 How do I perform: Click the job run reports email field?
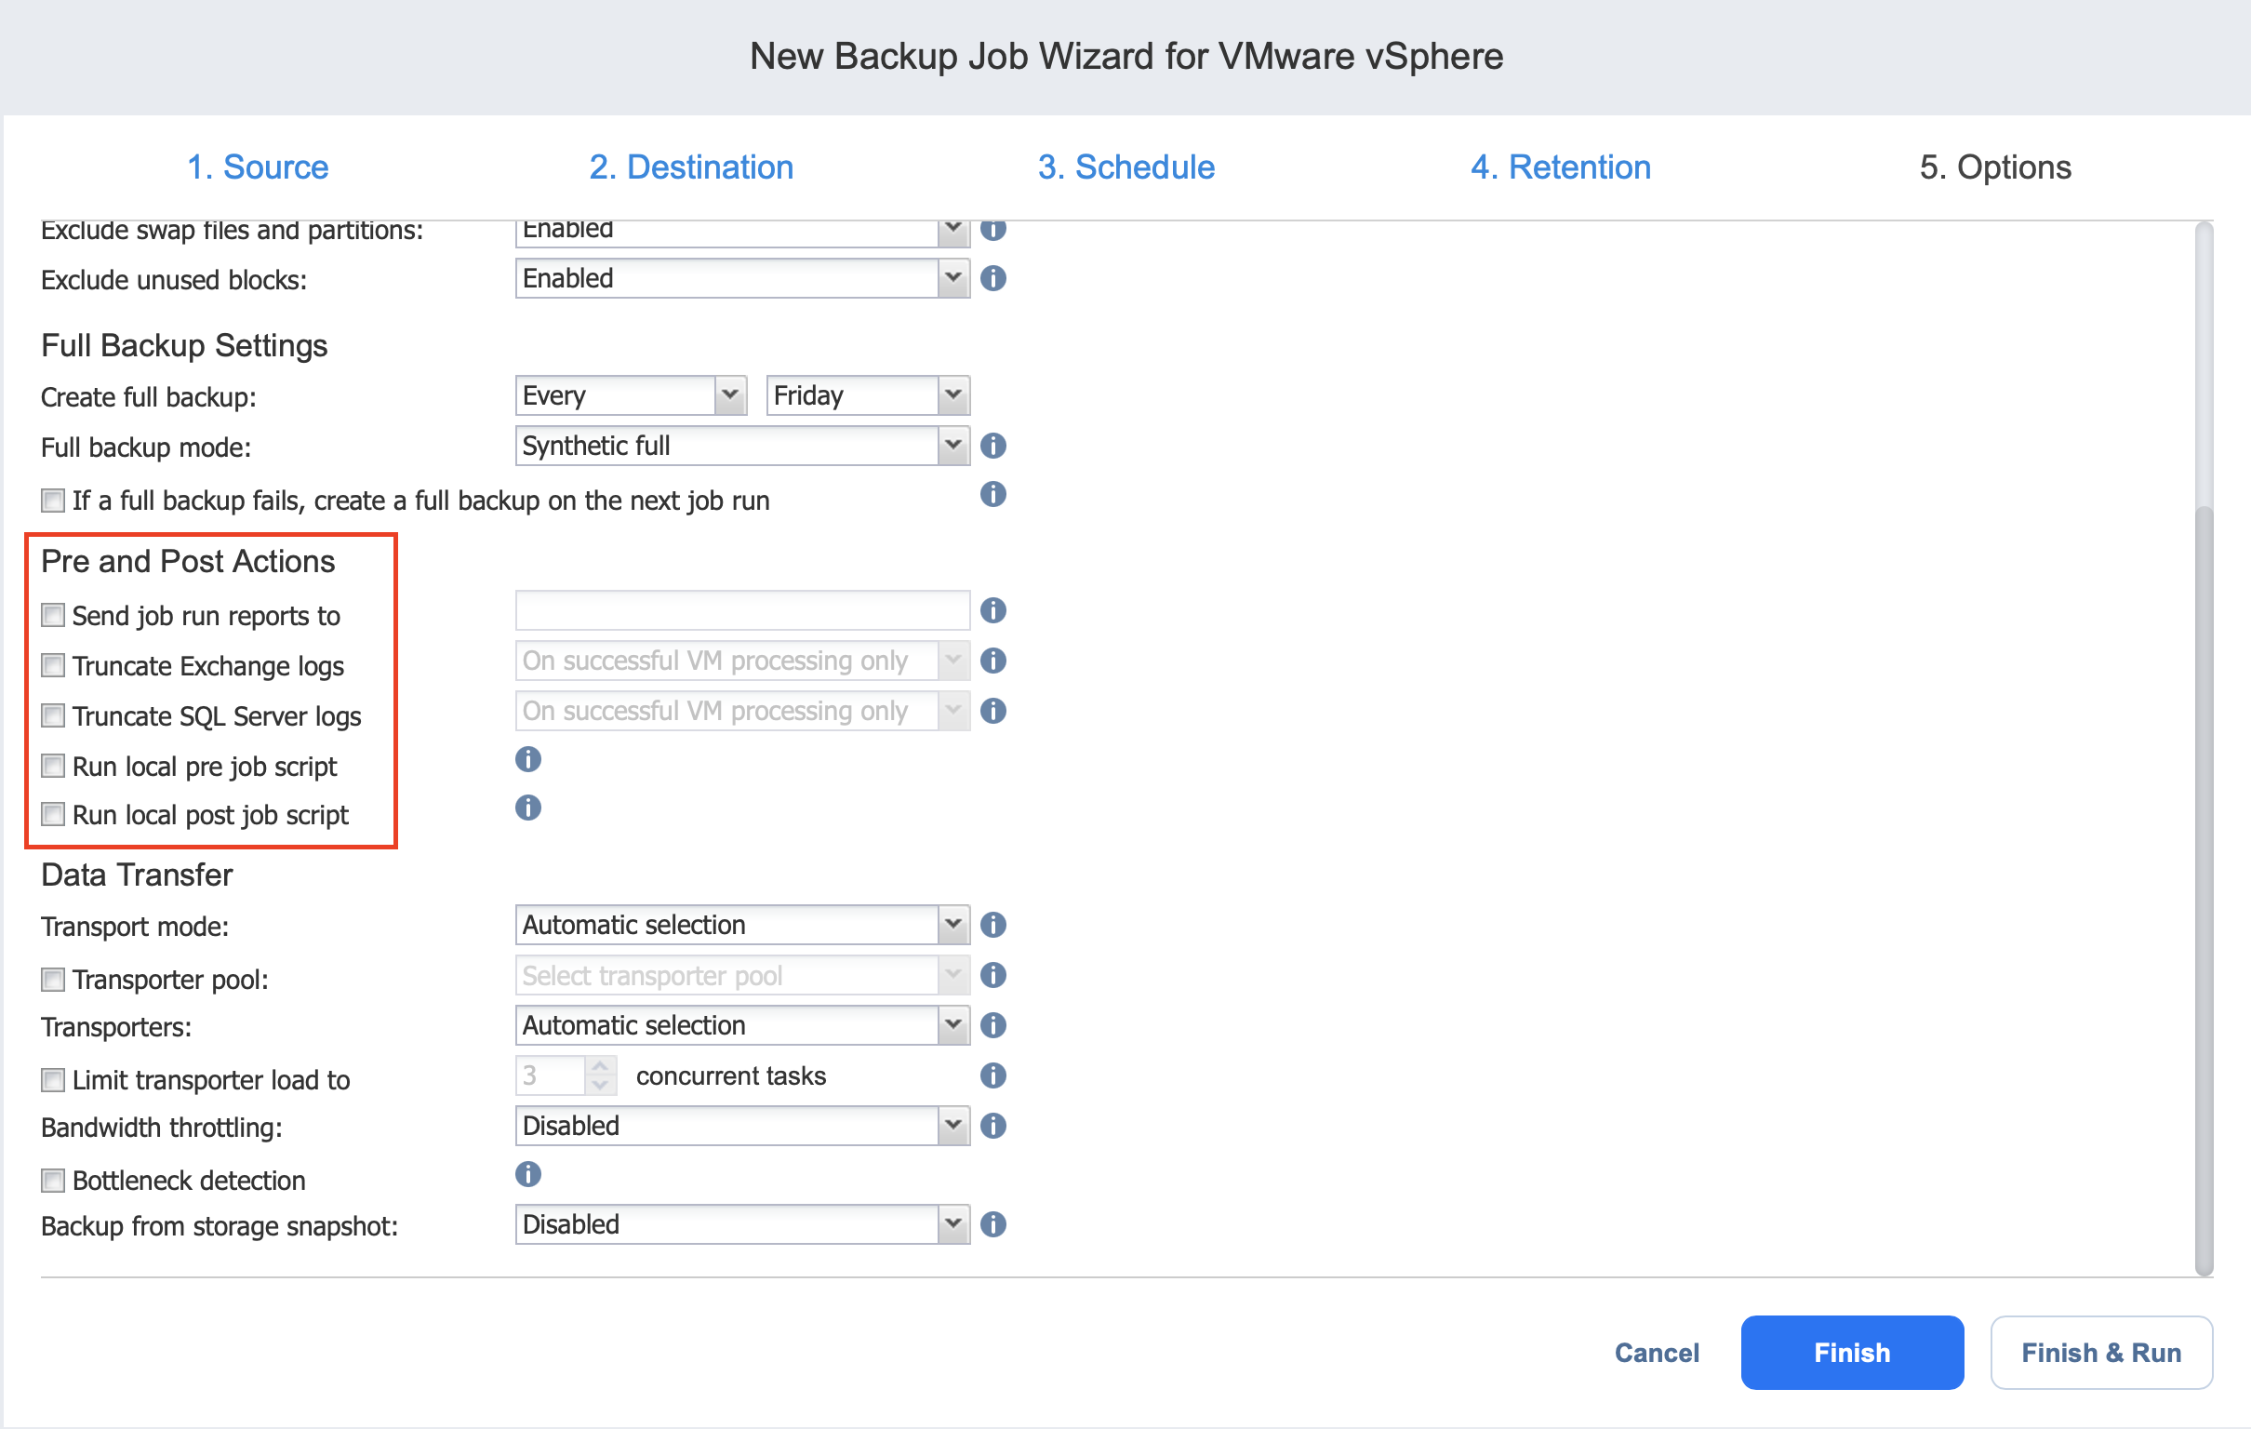click(742, 610)
